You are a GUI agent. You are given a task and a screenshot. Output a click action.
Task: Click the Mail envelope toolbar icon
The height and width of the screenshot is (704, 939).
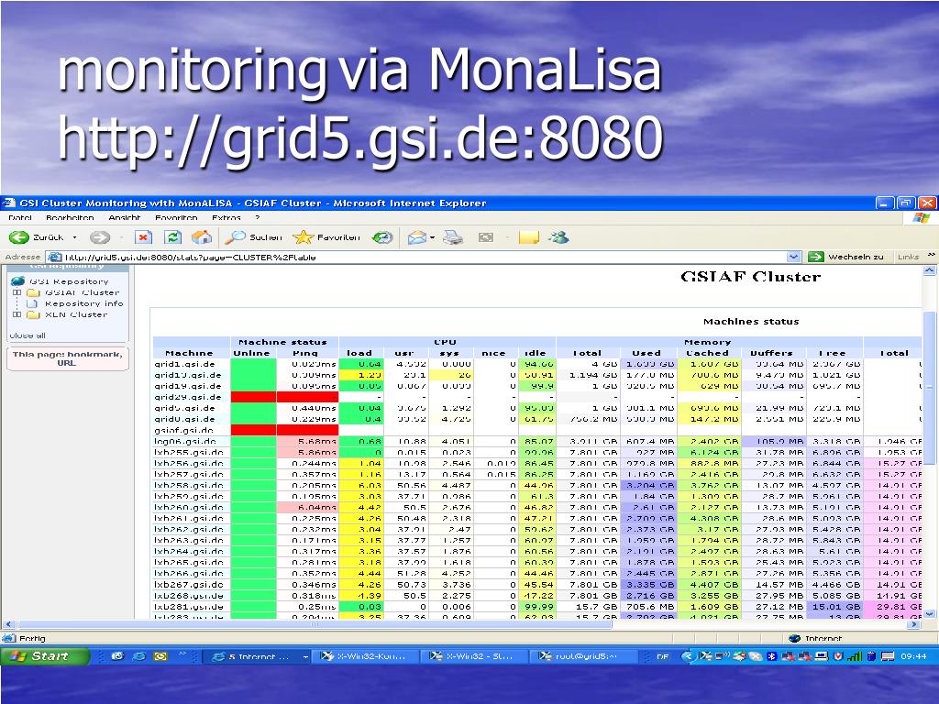[x=417, y=238]
